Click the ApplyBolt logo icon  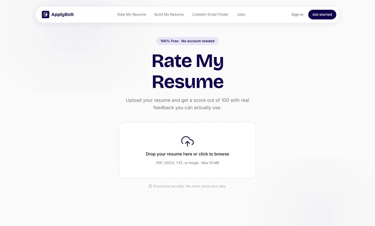click(x=45, y=15)
